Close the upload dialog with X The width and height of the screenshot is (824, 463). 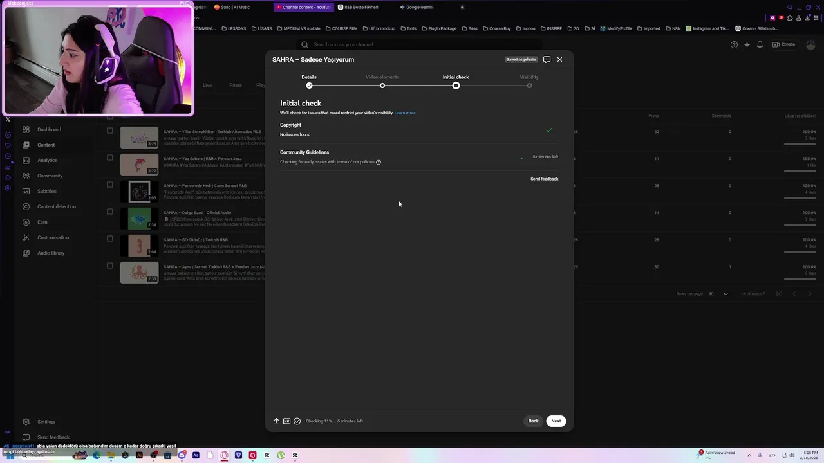[559, 59]
